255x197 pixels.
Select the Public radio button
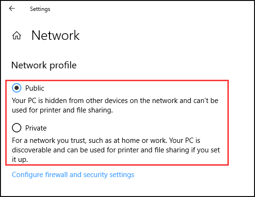17,88
